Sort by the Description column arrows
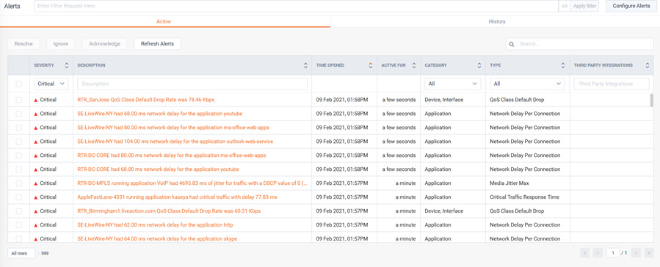The width and height of the screenshot is (660, 267). pyautogui.click(x=305, y=65)
